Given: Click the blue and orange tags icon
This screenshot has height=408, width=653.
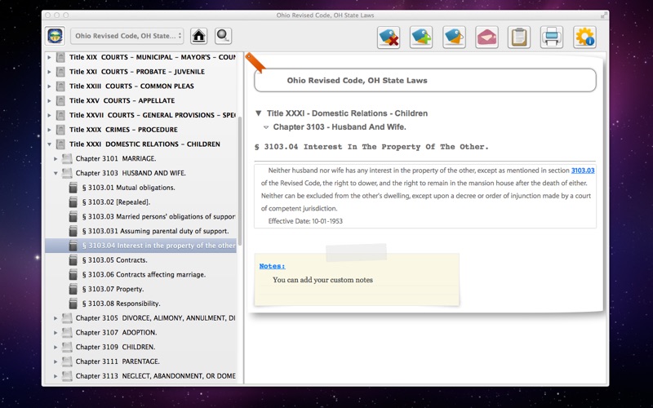Looking at the screenshot, I should coord(454,37).
